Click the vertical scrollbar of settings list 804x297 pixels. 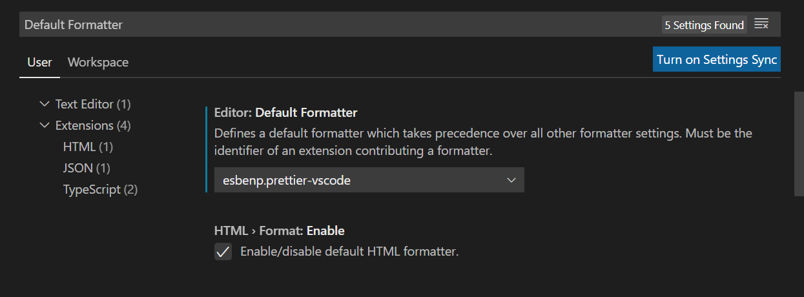799,143
